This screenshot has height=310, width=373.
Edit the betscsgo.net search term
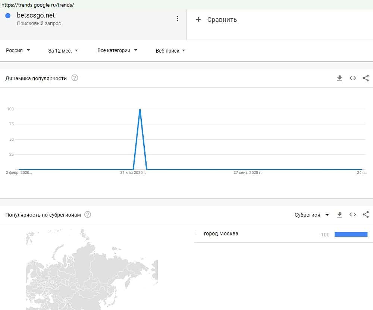[36, 16]
